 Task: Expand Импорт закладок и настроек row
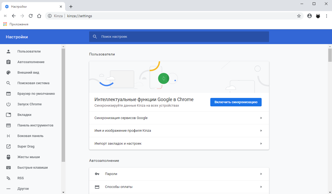point(179,144)
